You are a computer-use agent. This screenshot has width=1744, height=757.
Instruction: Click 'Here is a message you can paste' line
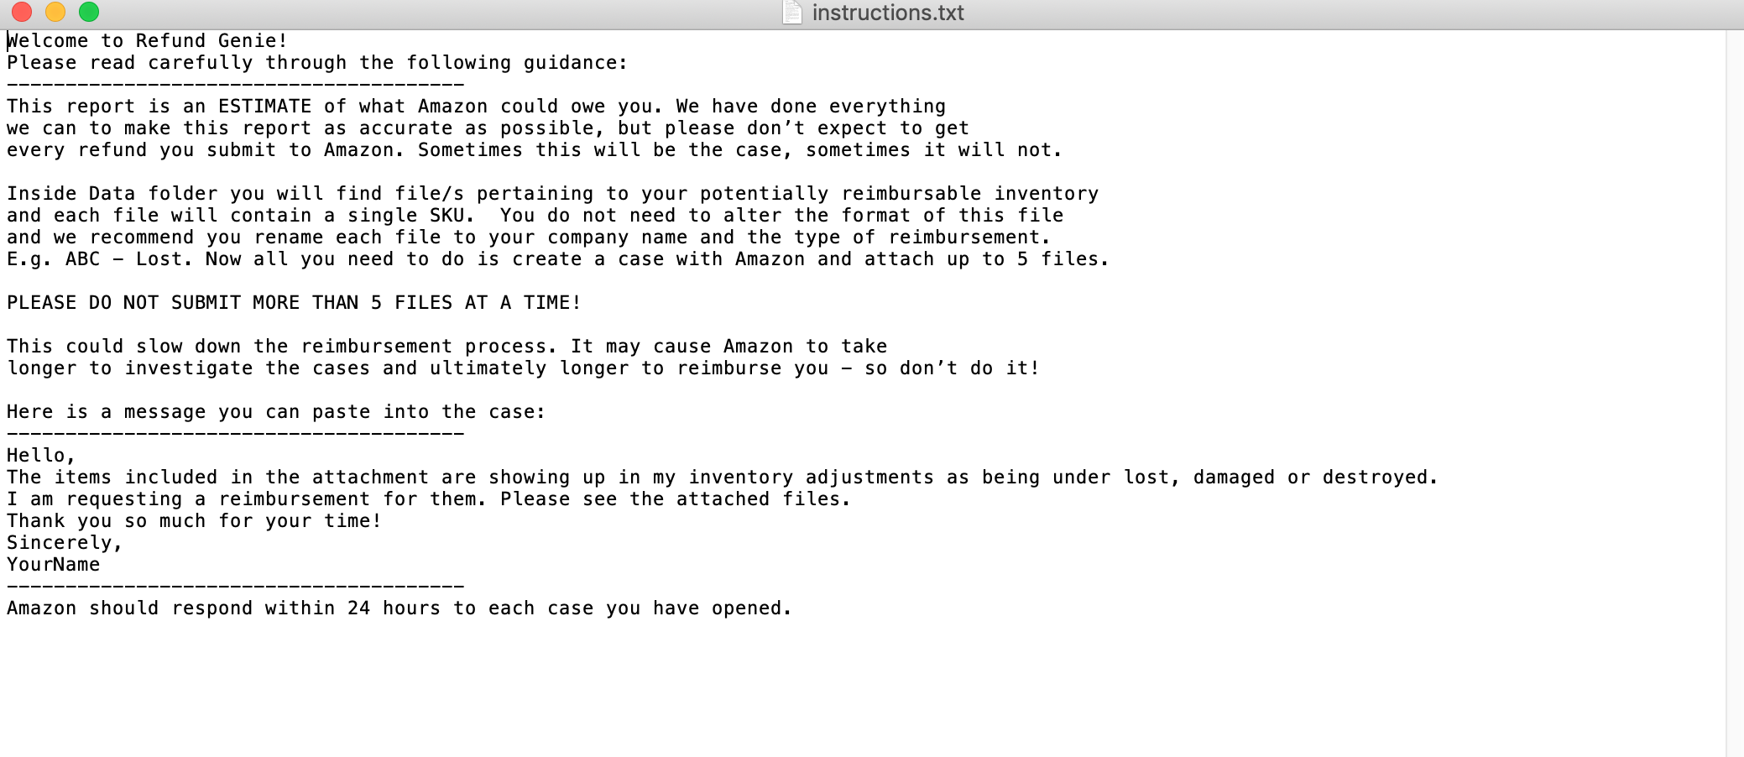coord(276,412)
